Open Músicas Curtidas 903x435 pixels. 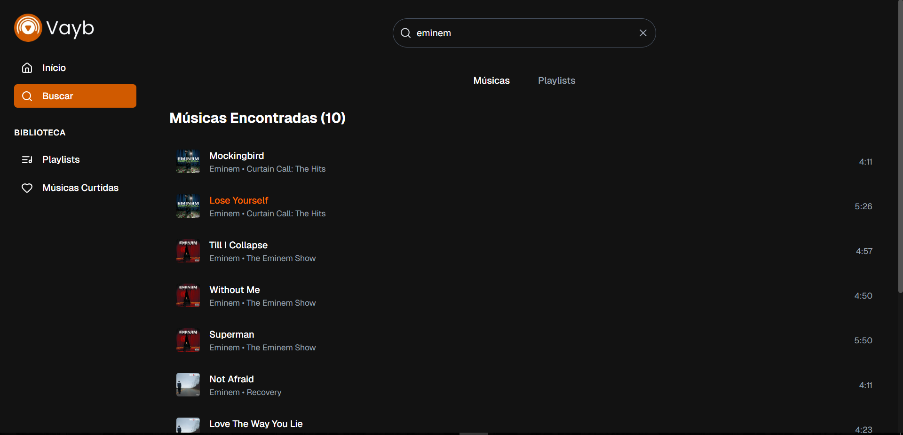[x=75, y=188]
